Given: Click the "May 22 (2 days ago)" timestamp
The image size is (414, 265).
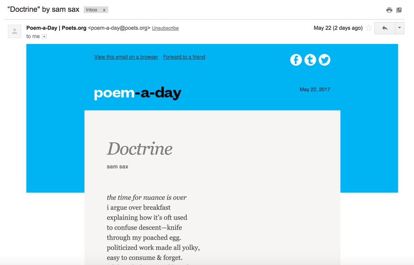Looking at the screenshot, I should click(x=338, y=28).
